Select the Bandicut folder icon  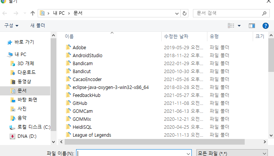(x=68, y=71)
